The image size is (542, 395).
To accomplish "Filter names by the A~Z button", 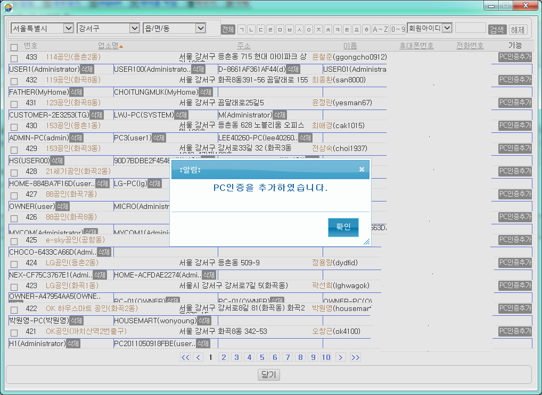I will pyautogui.click(x=380, y=29).
